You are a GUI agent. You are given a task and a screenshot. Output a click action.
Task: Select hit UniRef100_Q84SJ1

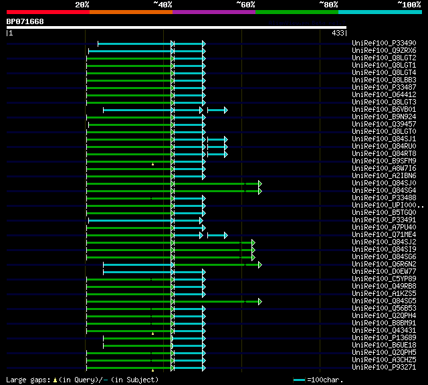[x=384, y=139]
